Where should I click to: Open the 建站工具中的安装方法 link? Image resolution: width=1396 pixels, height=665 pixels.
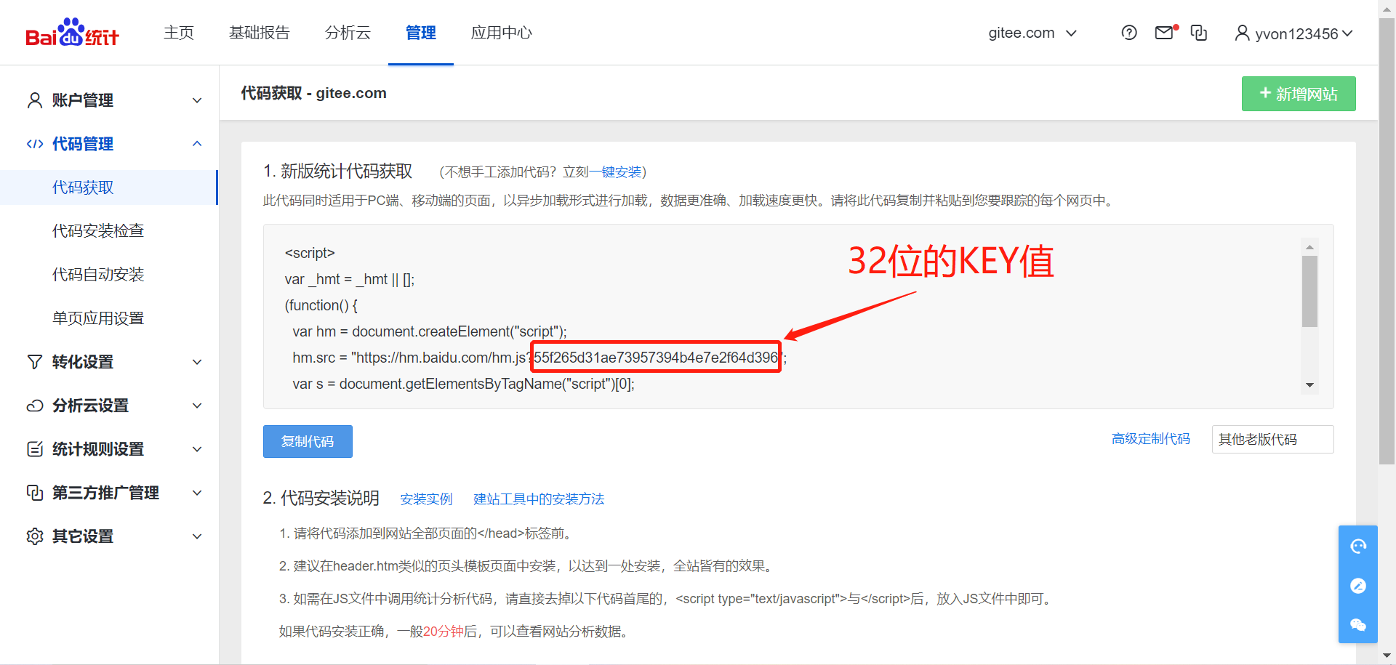539,499
